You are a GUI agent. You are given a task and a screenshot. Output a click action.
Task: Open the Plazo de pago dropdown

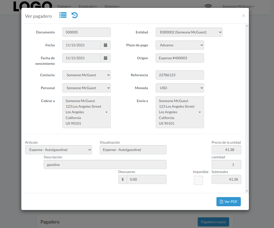180,45
